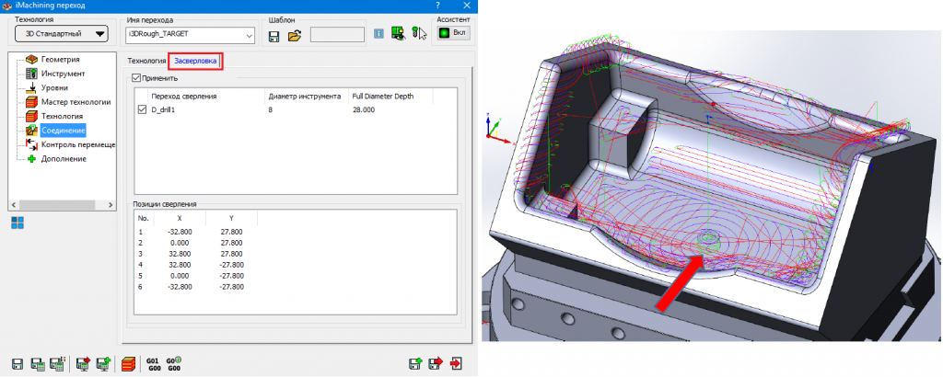Click the X column header
This screenshot has width=943, height=377.
[180, 219]
